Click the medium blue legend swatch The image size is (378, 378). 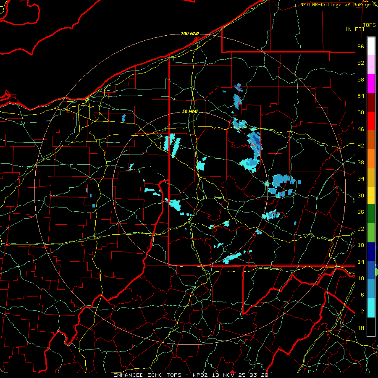(x=371, y=270)
